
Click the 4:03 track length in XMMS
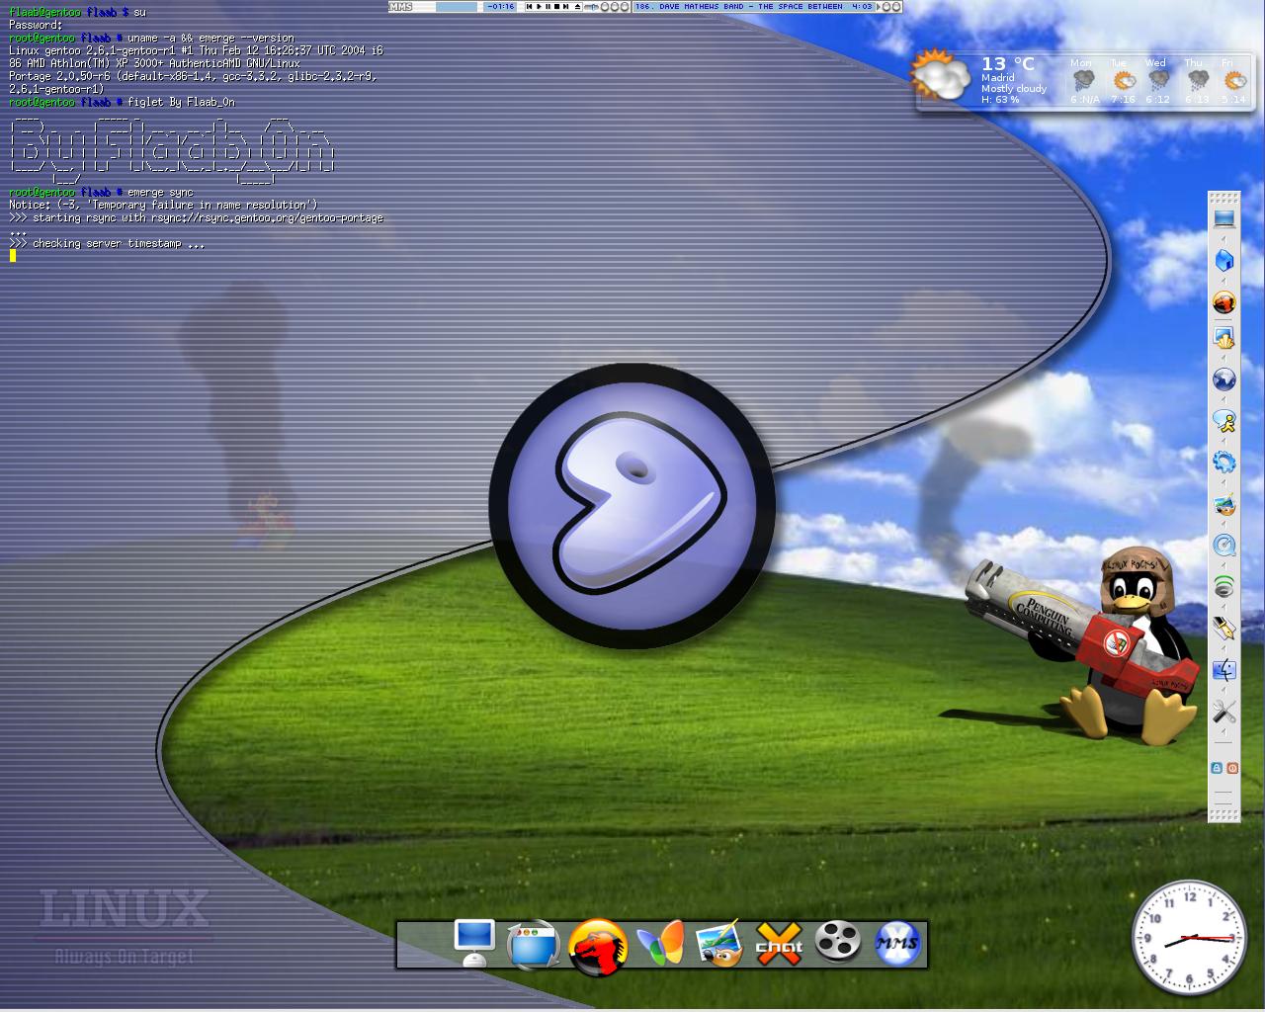coord(862,6)
